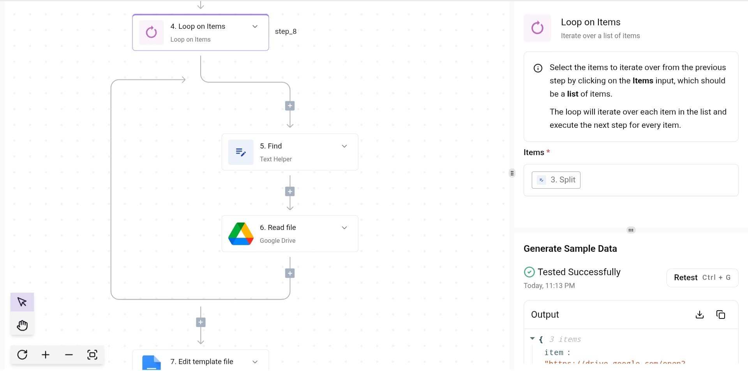Open the Read file step chevron menu
This screenshot has width=748, height=371.
click(344, 228)
